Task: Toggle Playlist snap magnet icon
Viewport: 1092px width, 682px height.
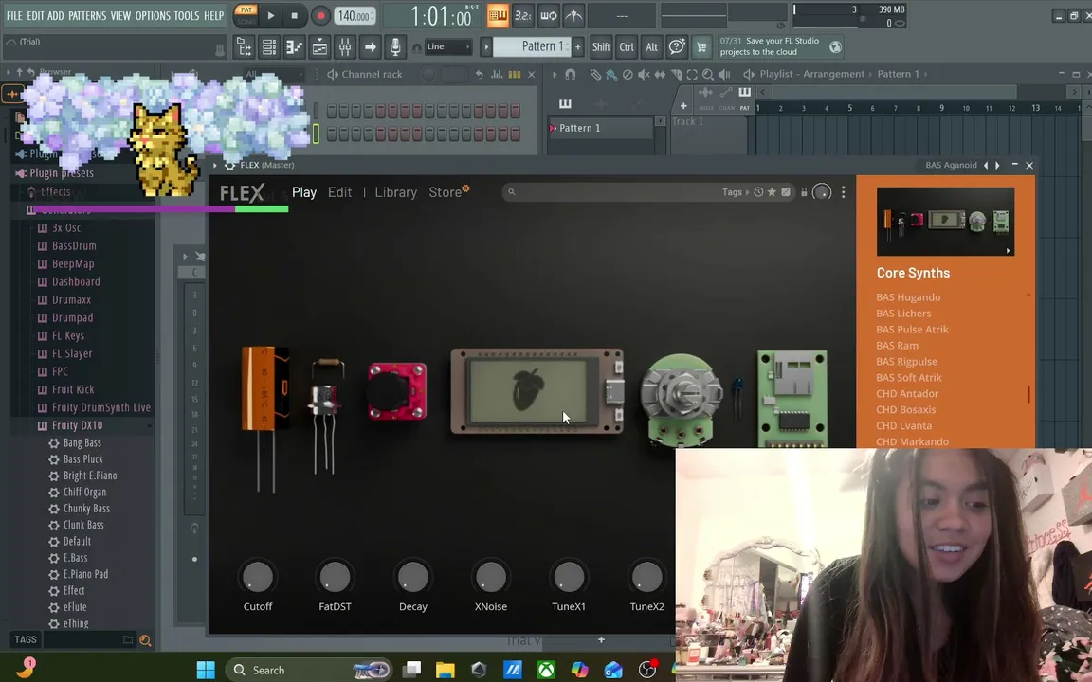Action: (x=571, y=74)
